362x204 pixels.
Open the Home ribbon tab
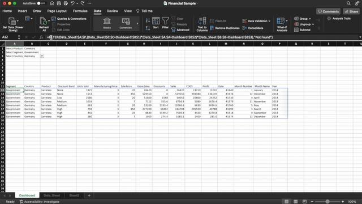coord(7,11)
